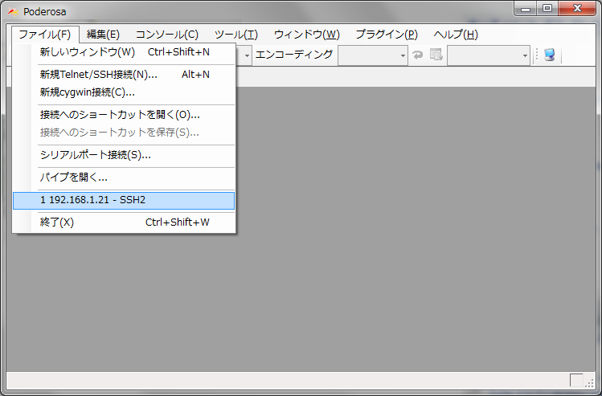602x396 pixels.
Task: Open the コンソール(C) menu
Action: [x=167, y=35]
